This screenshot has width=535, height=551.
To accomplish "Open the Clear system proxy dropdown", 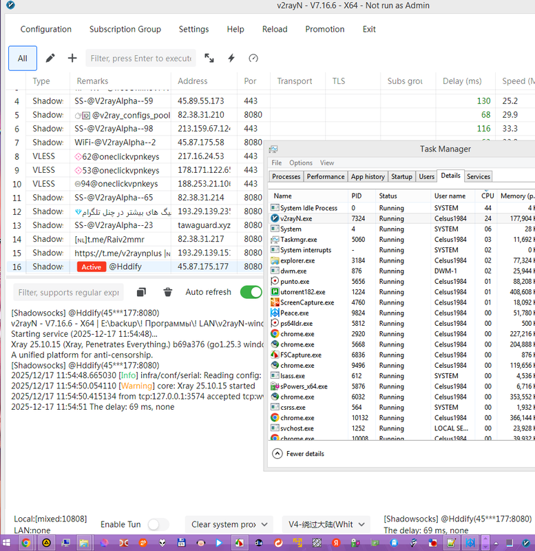I will 229,525.
